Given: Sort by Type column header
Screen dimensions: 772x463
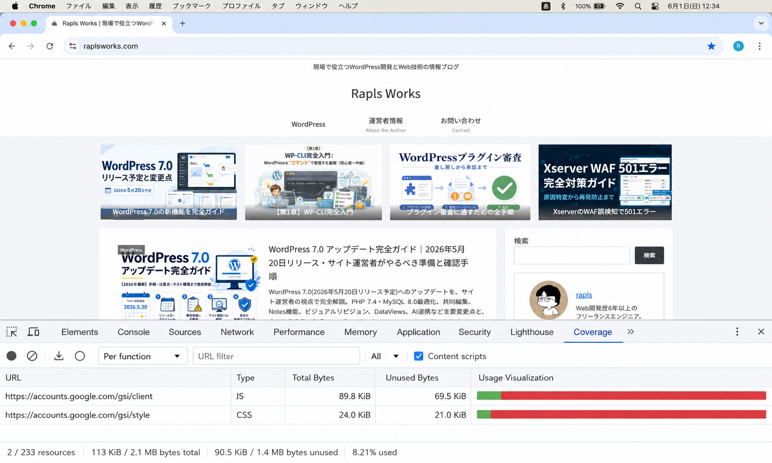Looking at the screenshot, I should click(258, 378).
